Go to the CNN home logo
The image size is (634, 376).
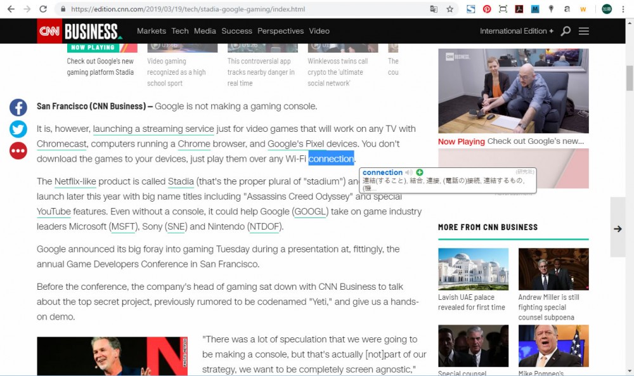(x=49, y=30)
